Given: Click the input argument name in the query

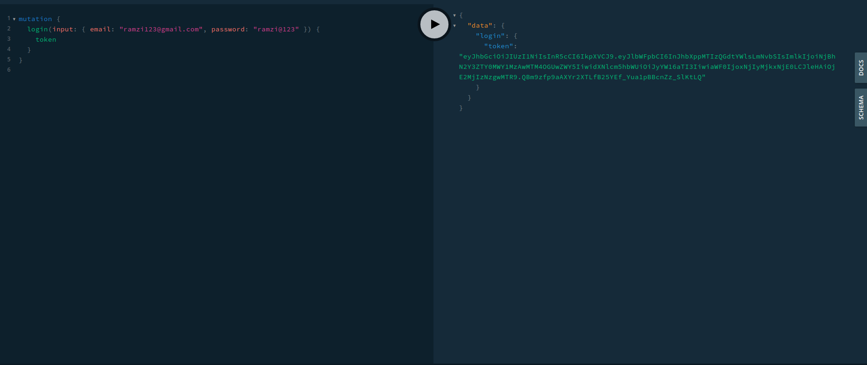Looking at the screenshot, I should [62, 30].
